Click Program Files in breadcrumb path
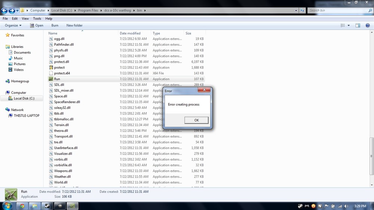 coord(88,10)
